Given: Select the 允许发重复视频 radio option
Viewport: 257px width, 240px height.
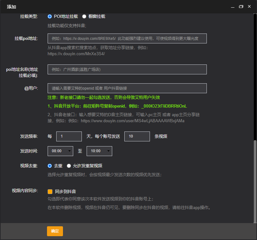Looking at the screenshot, I should 69,166.
